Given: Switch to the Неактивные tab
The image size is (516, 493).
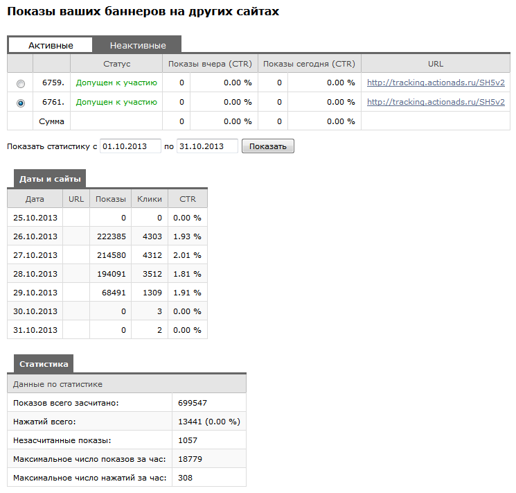Looking at the screenshot, I should (x=138, y=45).
